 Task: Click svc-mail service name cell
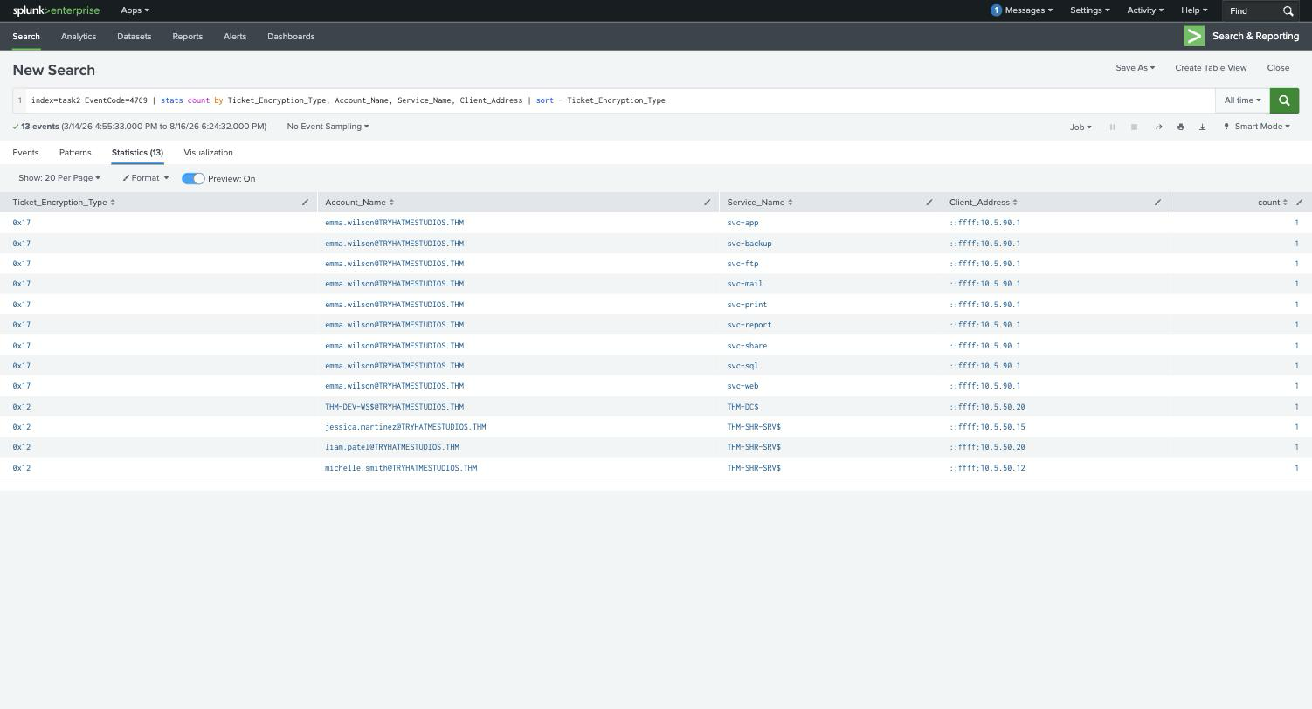pos(745,284)
